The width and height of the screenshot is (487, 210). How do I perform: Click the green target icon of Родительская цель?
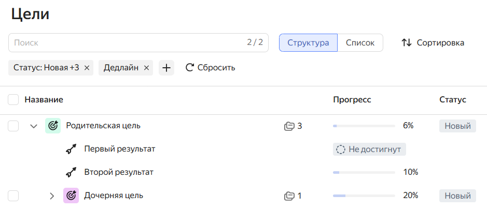[53, 126]
